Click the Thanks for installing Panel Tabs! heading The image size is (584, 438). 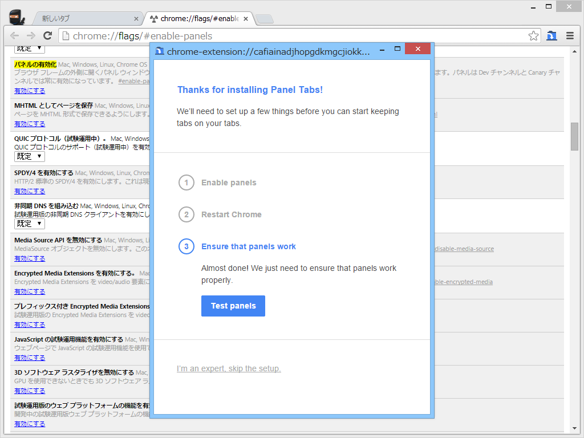(x=250, y=90)
